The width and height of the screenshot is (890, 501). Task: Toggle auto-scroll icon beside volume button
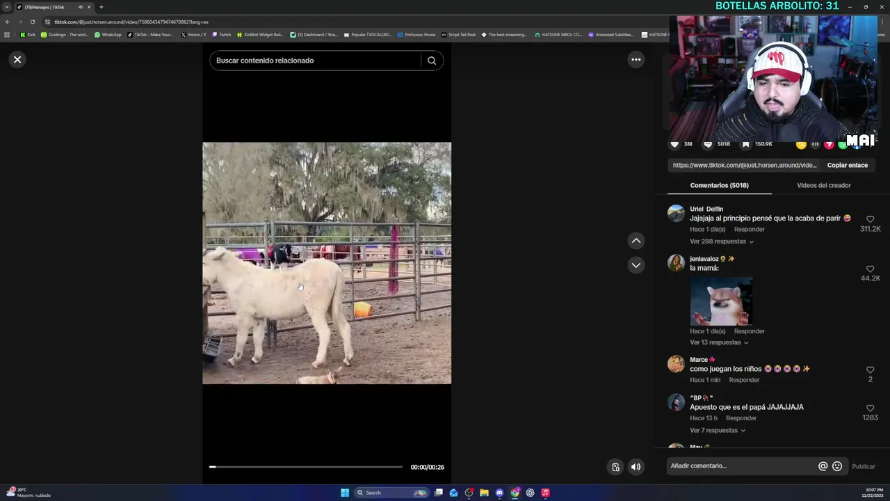pos(615,467)
